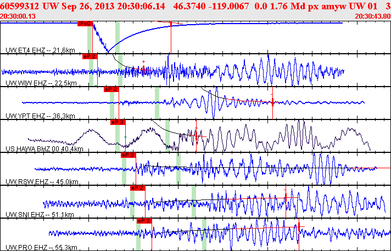
Task: Click the latitude 46.3740 in header
Action: click(189, 6)
